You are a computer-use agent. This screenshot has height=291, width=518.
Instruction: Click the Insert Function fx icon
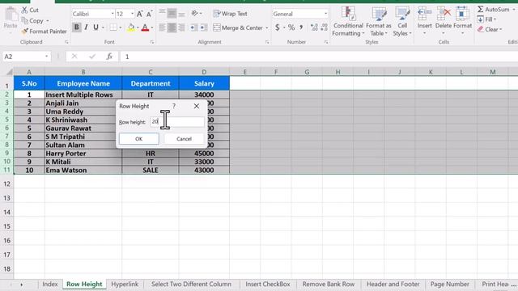tap(109, 57)
